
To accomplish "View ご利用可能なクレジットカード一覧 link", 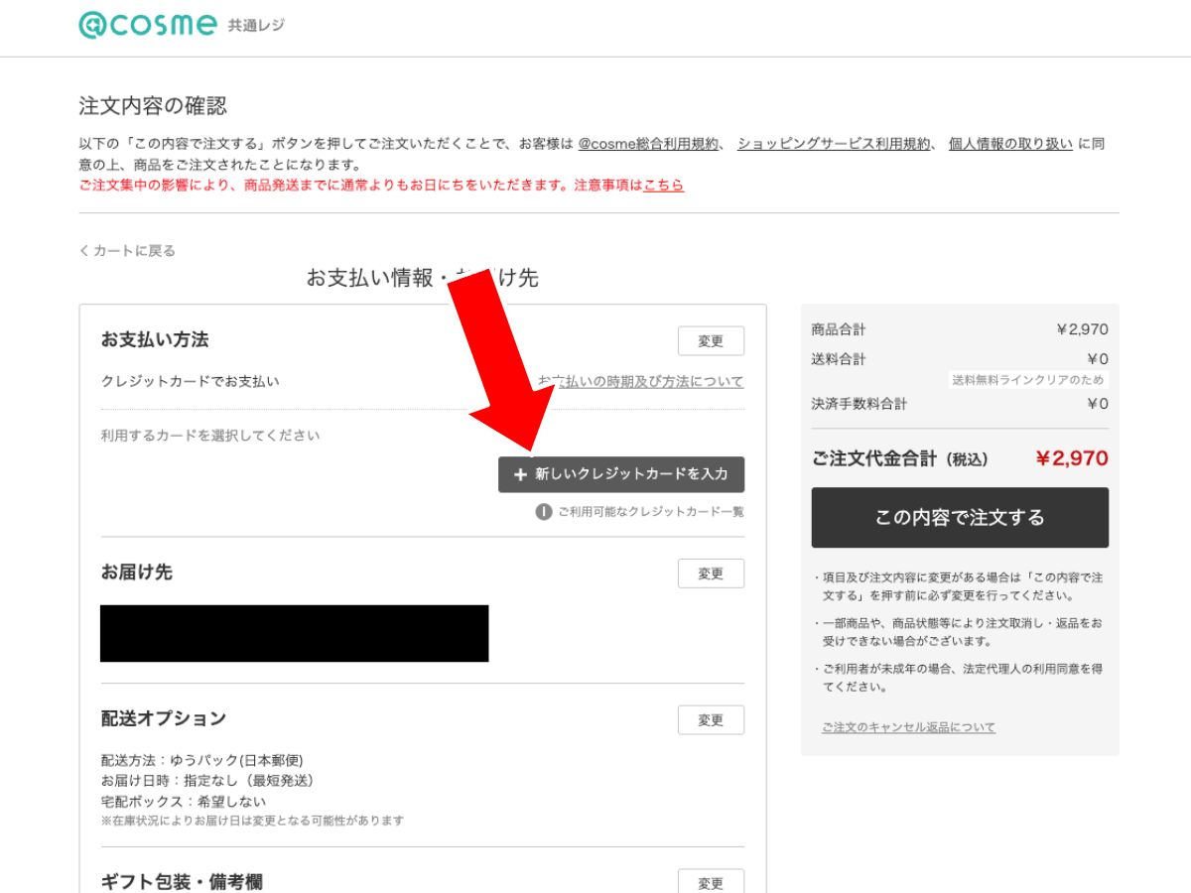I will tap(650, 512).
